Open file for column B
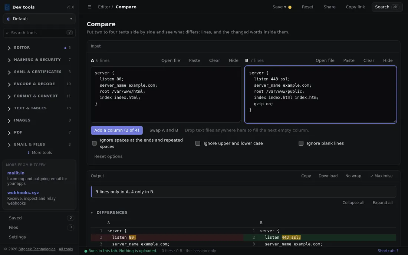This screenshot has height=255, width=408. tap(325, 60)
